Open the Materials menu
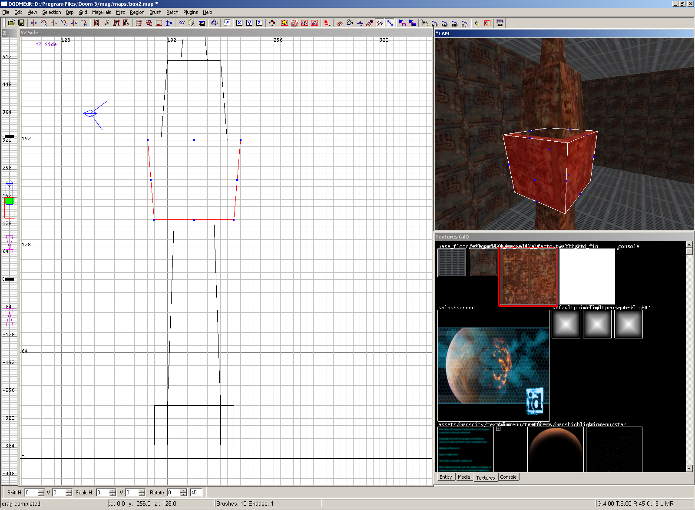695x510 pixels. 101,12
